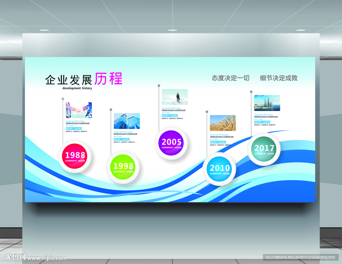Open the glass skyscraper photo above 1998
The height and width of the screenshot is (264, 342).
click(127, 121)
